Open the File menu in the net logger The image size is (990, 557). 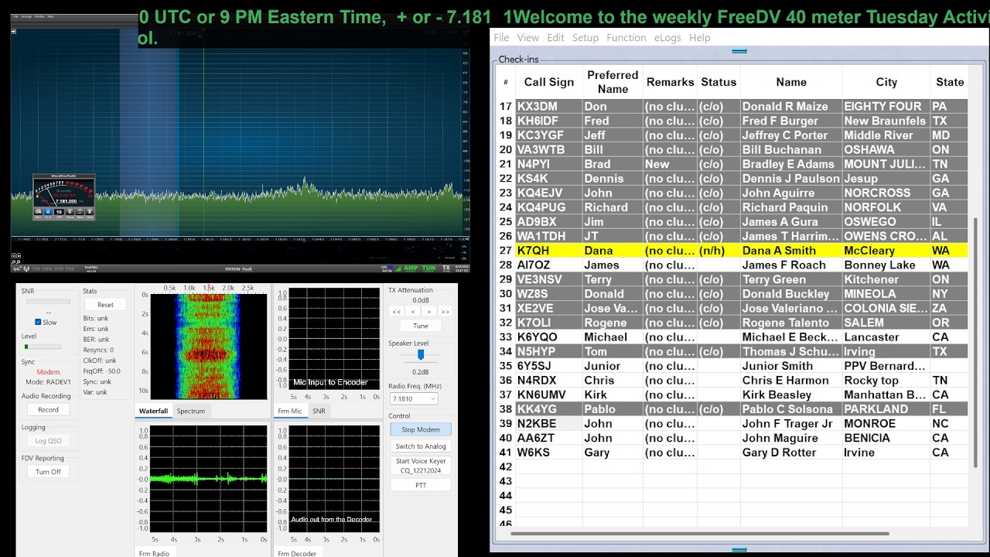tap(501, 37)
